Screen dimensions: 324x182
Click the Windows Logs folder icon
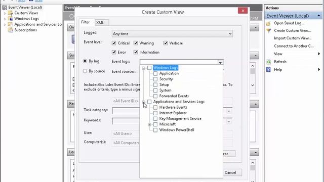click(10, 19)
